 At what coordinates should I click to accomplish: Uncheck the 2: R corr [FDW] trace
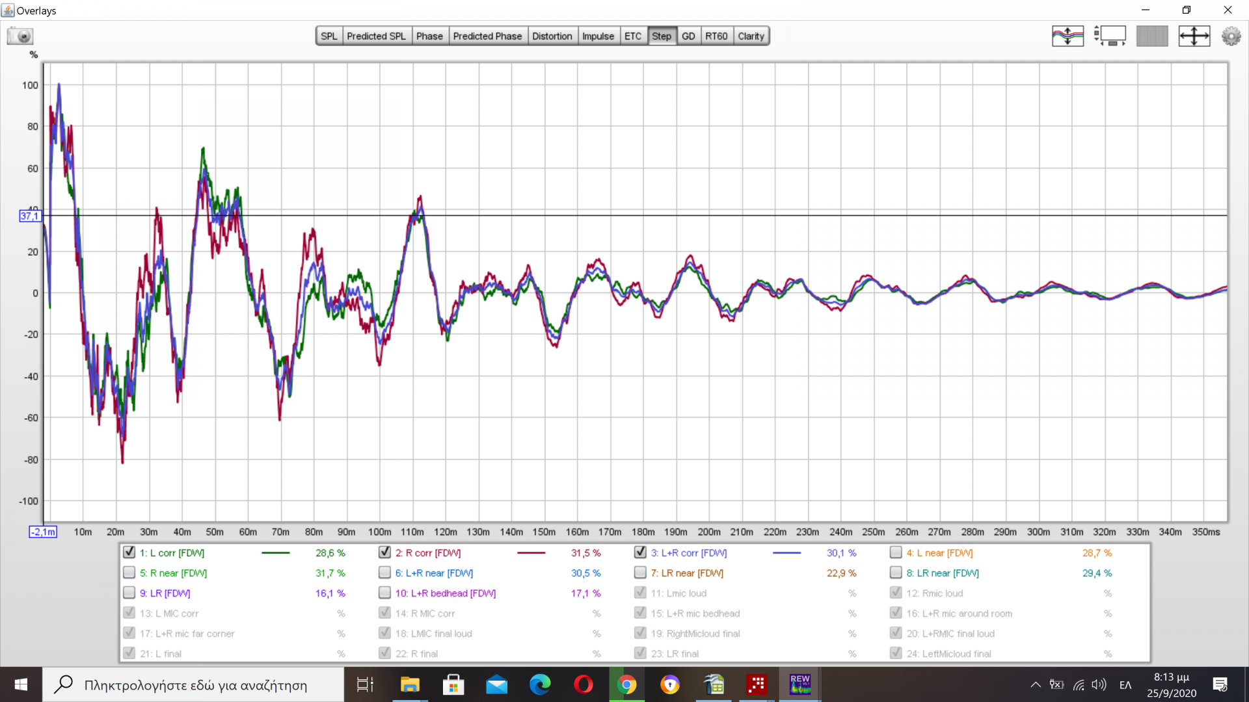point(384,552)
